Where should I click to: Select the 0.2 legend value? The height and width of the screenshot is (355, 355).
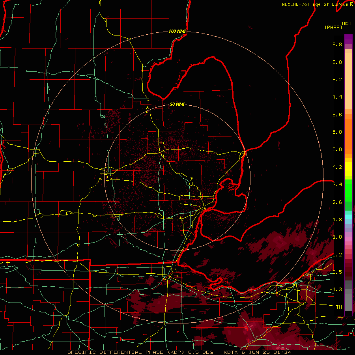click(x=337, y=255)
